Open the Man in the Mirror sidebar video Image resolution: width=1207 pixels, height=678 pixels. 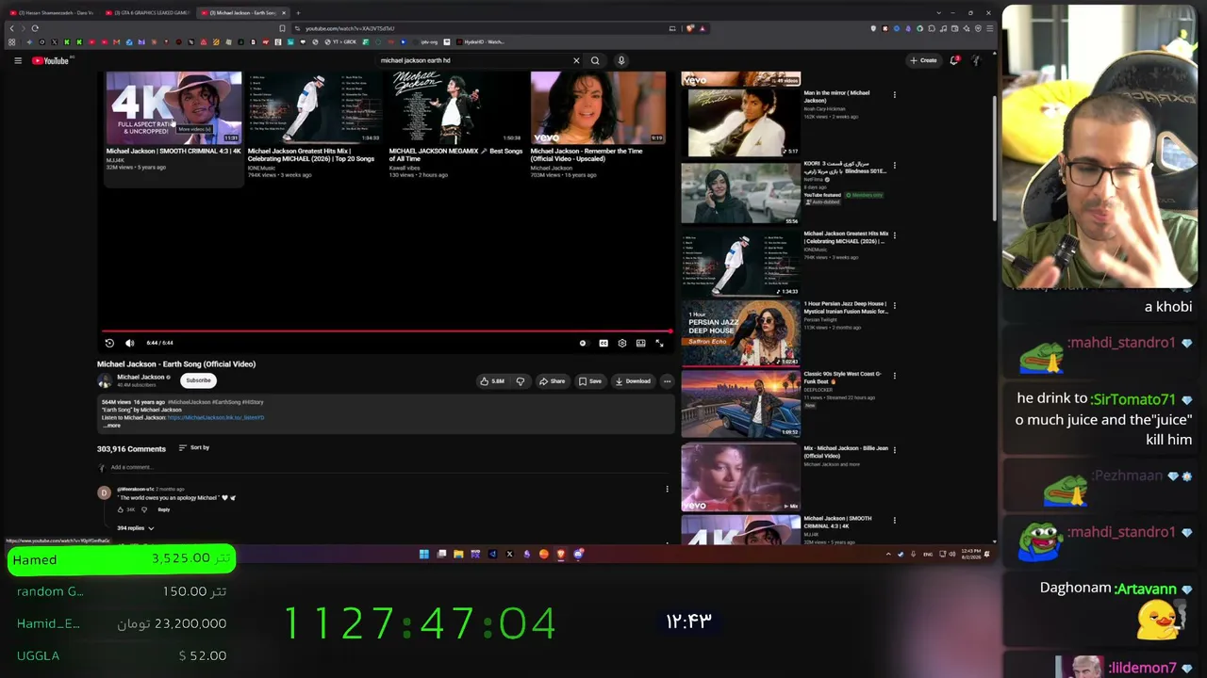(x=741, y=122)
